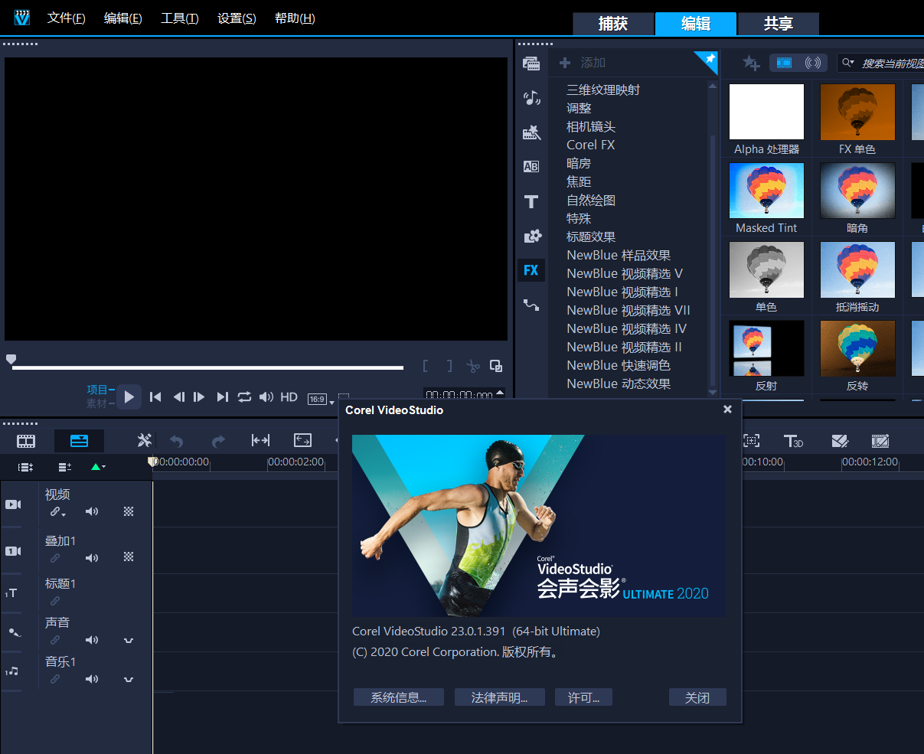Open the Sound library icon
Image resolution: width=924 pixels, height=754 pixels.
pyautogui.click(x=531, y=97)
